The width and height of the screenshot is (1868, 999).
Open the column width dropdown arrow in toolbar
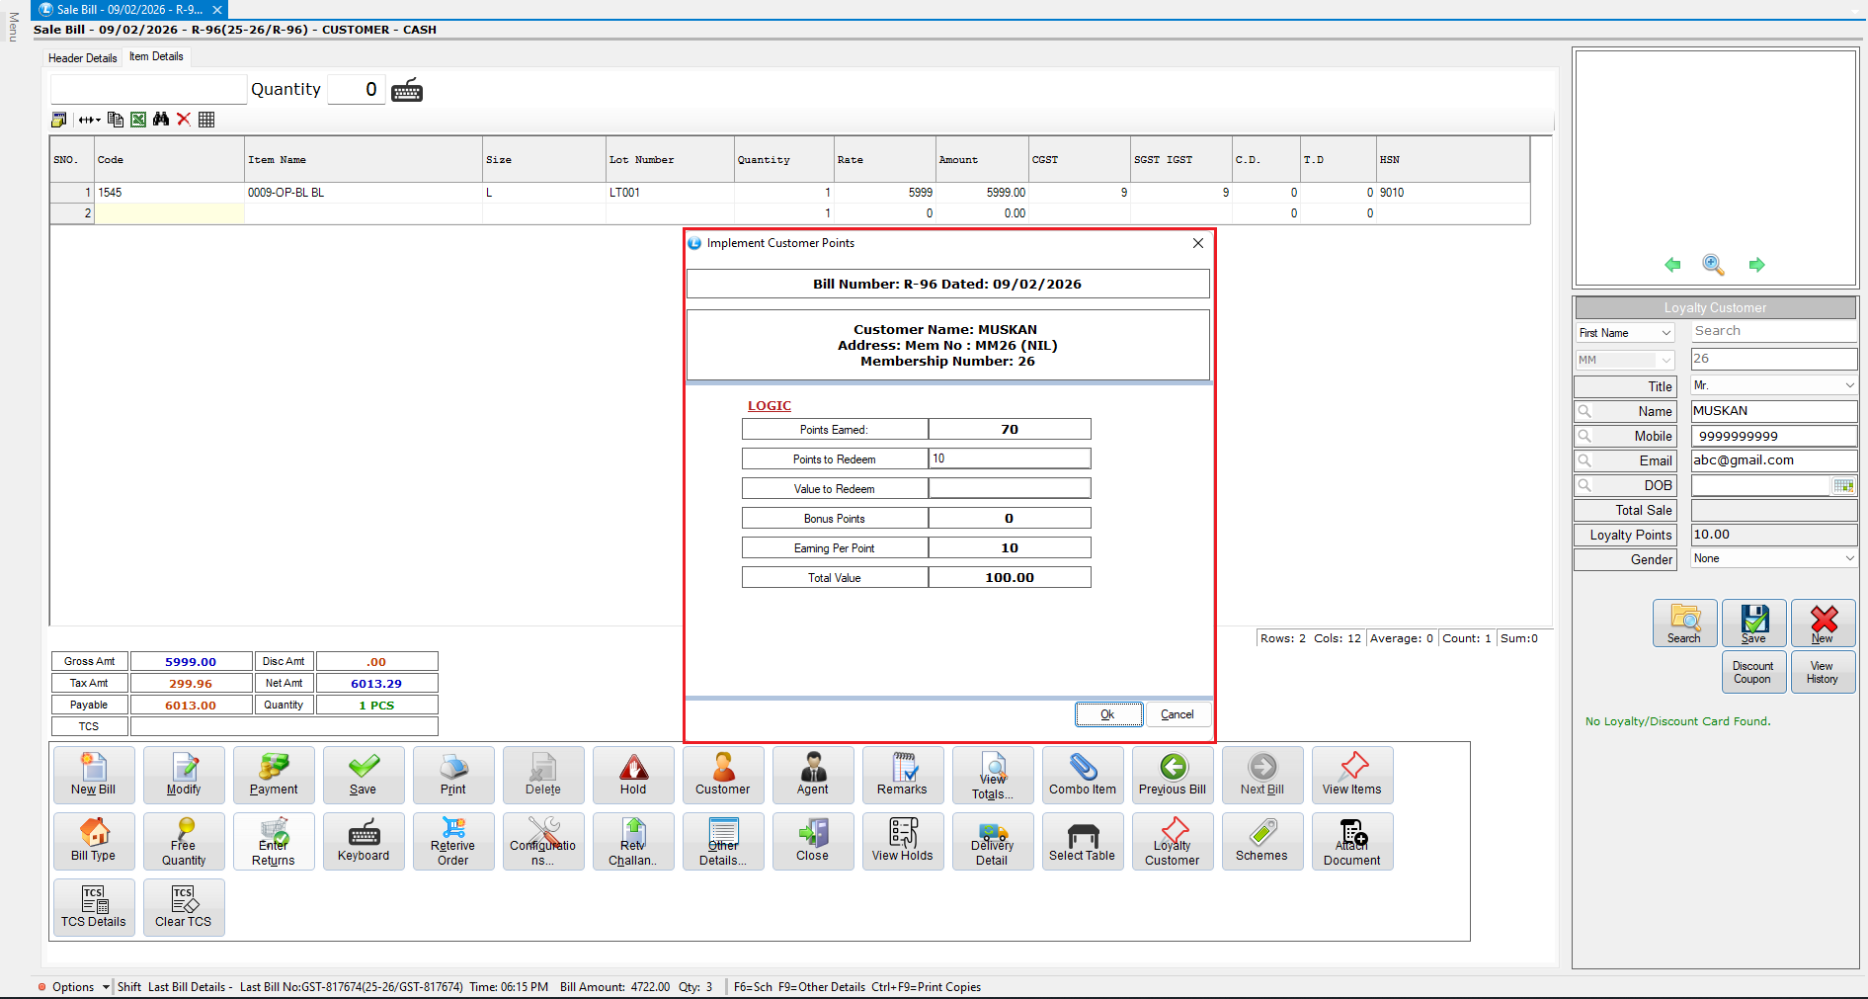click(x=97, y=120)
